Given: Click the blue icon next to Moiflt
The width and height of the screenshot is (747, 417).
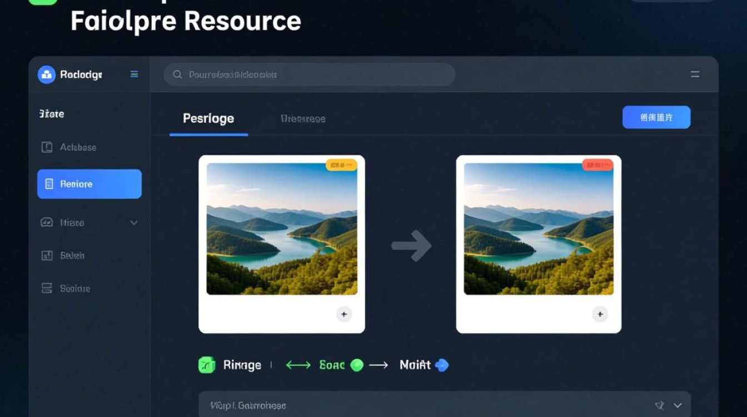Looking at the screenshot, I should 442,365.
